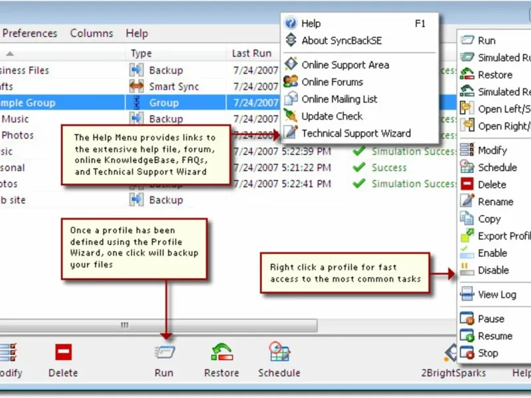Click the Resume icon in context menu
The width and height of the screenshot is (531, 398).
click(467, 335)
